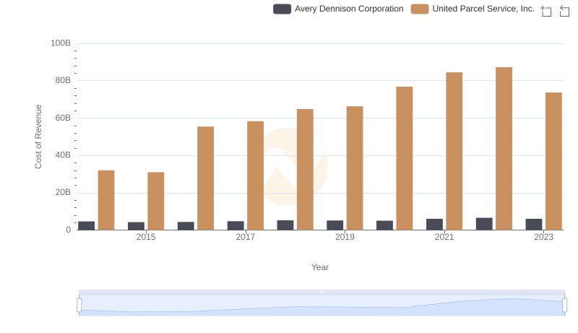
Task: Click the 60B y-axis label
Action: (x=63, y=118)
